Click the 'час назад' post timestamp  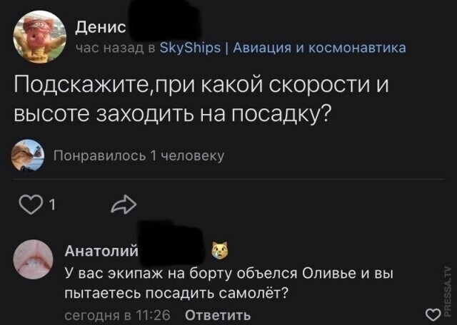pos(107,48)
